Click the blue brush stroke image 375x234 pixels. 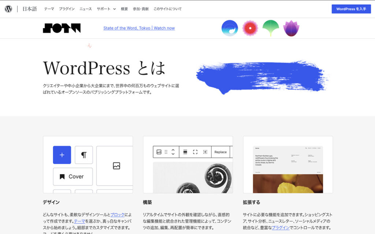[x=262, y=77]
